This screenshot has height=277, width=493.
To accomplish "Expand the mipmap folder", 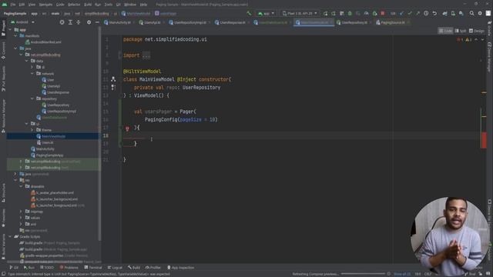I will tap(21, 212).
